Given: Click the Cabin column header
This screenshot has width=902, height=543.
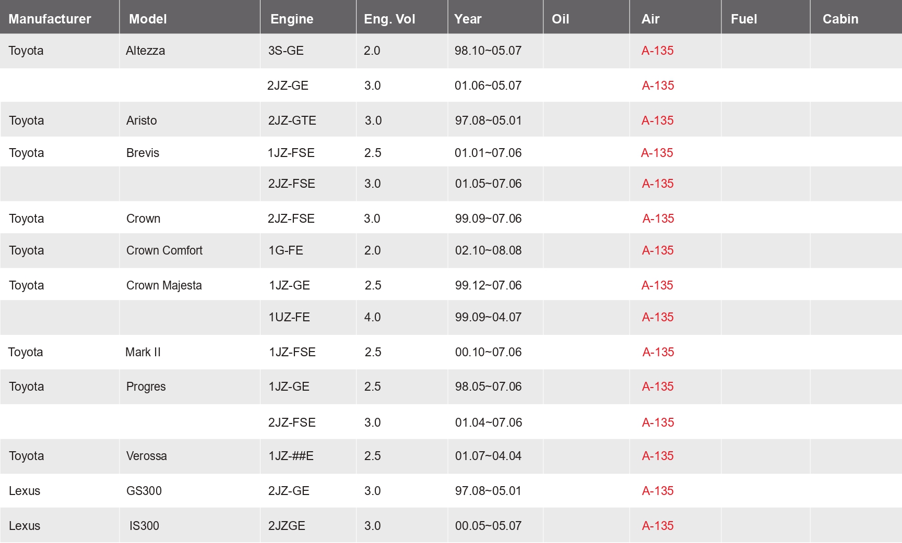Looking at the screenshot, I should point(840,19).
